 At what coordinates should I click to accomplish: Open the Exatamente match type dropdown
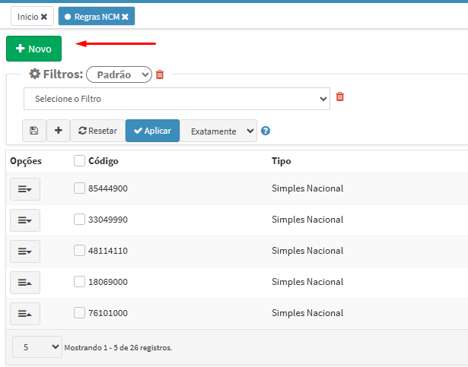[x=219, y=131]
